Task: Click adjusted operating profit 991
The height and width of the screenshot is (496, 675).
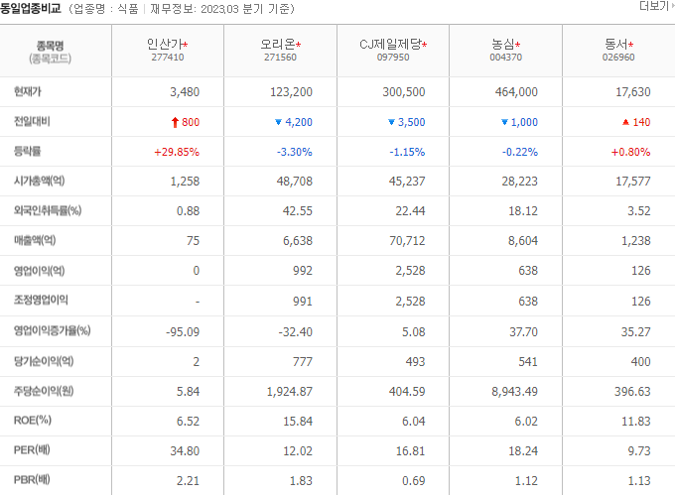Action: point(303,302)
